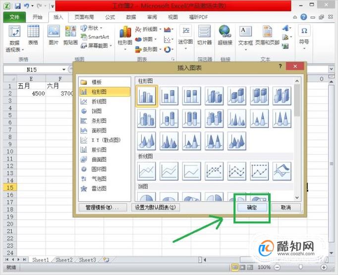The image size is (338, 275).
Task: Insert a Slicer (切片器)
Action: pyautogui.click(x=204, y=35)
